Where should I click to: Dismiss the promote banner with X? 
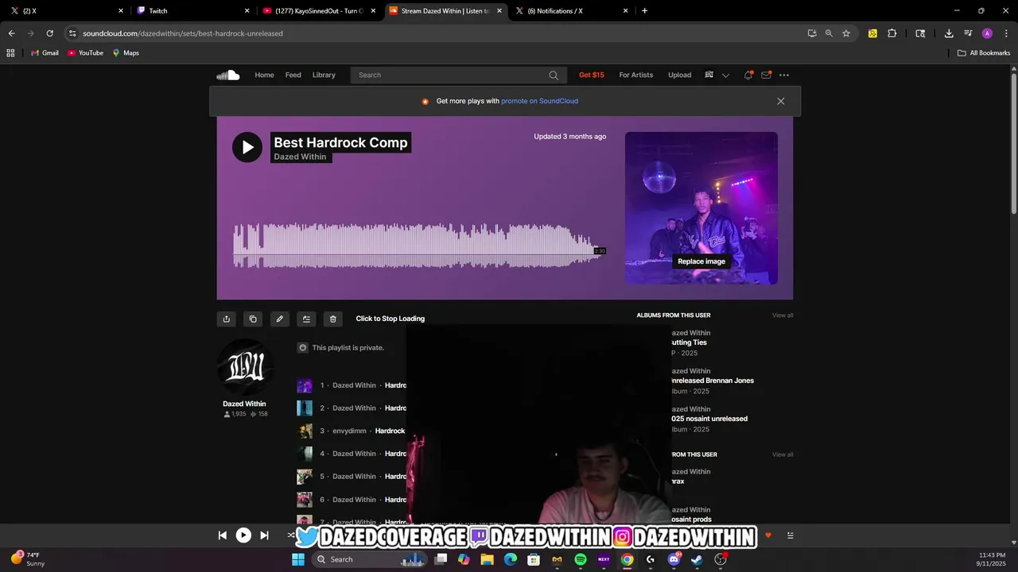tap(781, 101)
